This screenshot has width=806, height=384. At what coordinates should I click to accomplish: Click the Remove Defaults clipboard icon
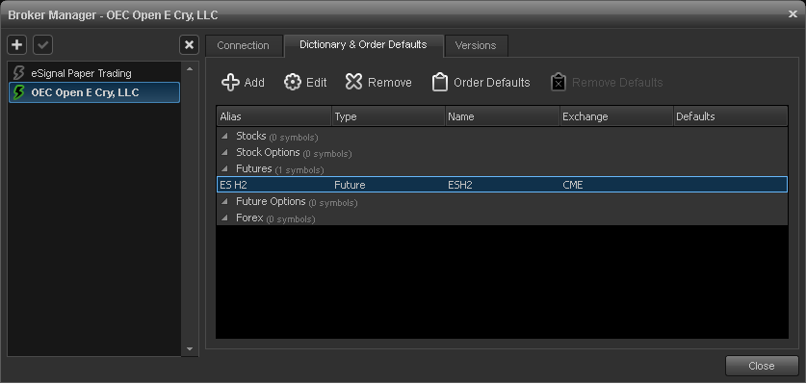click(559, 82)
